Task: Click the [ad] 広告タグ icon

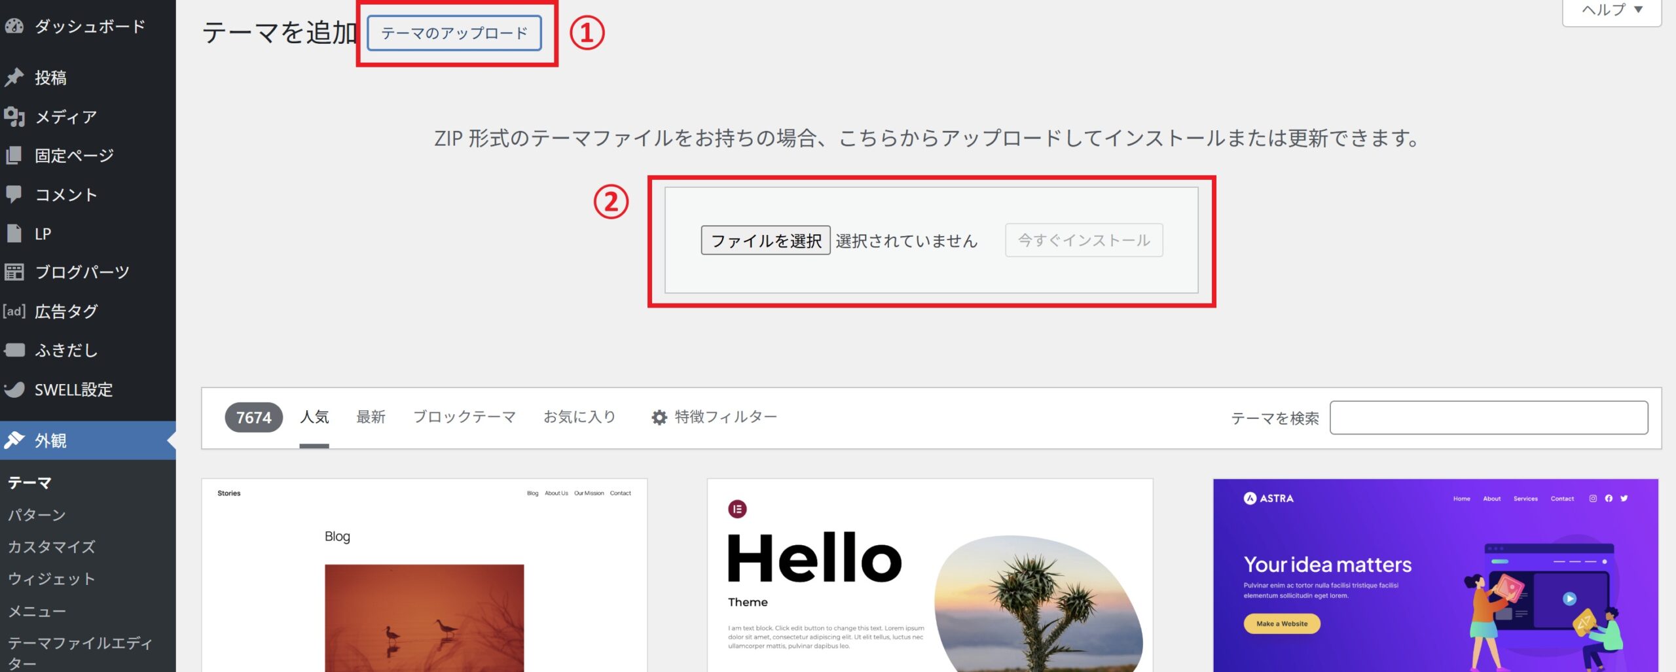Action: pyautogui.click(x=14, y=311)
